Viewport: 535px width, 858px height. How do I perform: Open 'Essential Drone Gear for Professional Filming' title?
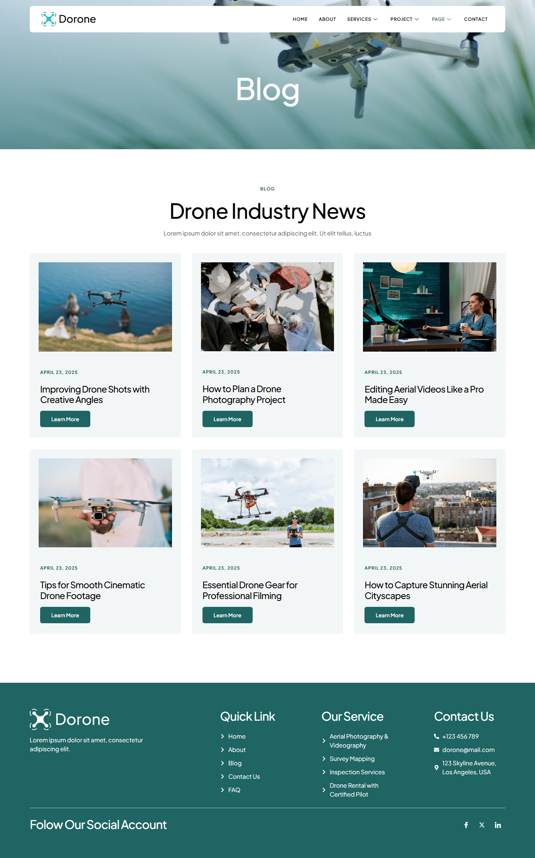pos(250,590)
